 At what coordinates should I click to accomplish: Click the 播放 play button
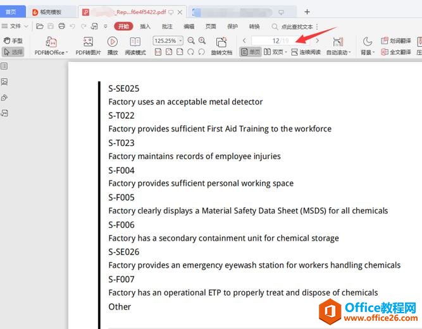pyautogui.click(x=113, y=46)
